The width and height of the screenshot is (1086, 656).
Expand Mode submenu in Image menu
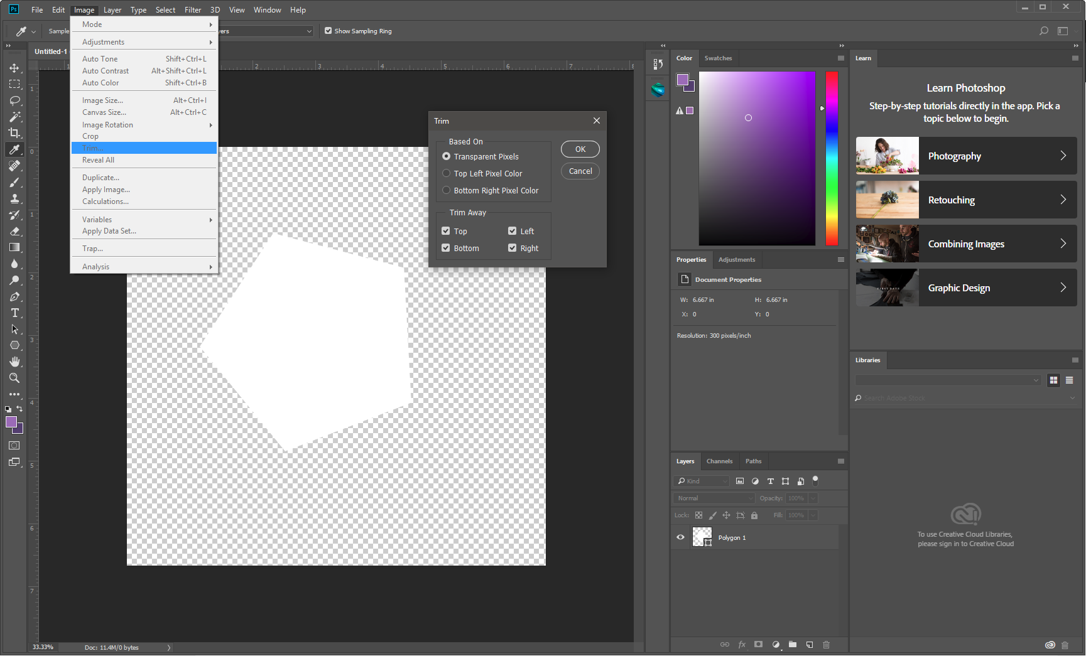pyautogui.click(x=144, y=24)
